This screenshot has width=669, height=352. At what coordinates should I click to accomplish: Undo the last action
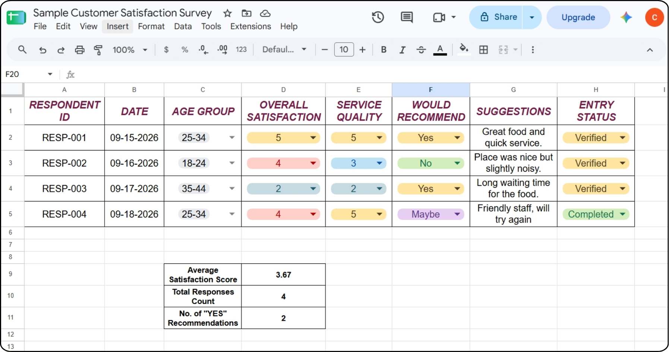tap(42, 50)
